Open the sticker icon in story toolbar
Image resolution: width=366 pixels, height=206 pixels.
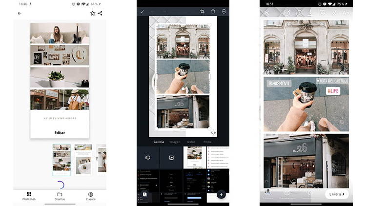[x=323, y=13]
